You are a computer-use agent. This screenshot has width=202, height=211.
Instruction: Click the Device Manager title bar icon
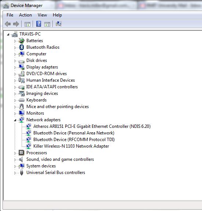(6, 5)
